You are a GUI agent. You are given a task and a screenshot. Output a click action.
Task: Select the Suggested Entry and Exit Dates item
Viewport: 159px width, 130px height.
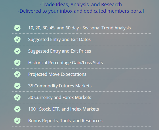(59, 40)
